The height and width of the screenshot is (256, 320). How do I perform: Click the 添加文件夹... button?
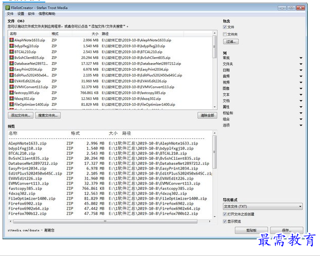coord(21,116)
